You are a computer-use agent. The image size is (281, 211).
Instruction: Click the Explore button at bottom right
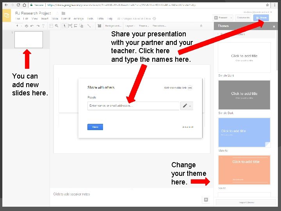(206, 200)
